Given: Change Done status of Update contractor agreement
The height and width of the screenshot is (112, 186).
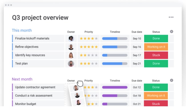Looking at the screenshot, I should (x=156, y=87).
